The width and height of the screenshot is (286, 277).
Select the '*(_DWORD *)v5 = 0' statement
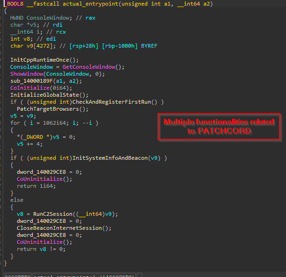pos(46,137)
